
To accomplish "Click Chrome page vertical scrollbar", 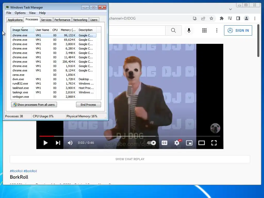I will tap(258, 41).
